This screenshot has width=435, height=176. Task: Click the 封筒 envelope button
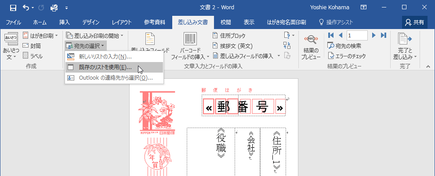coord(32,46)
